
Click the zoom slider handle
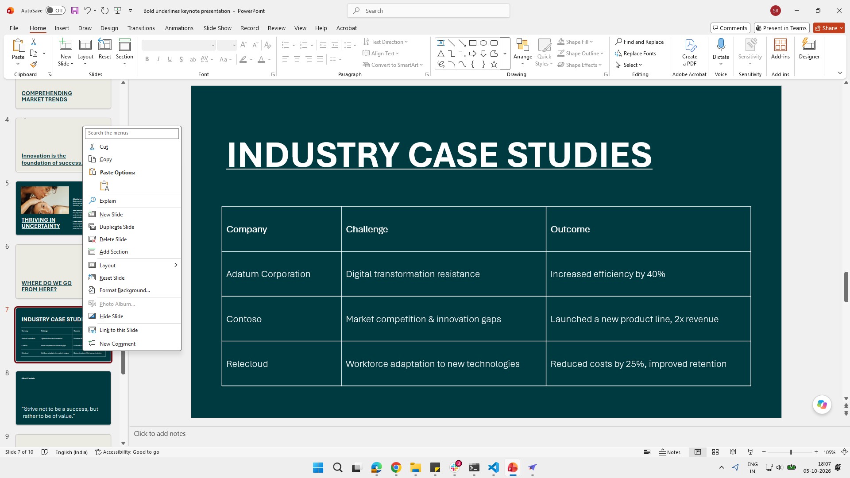point(791,452)
